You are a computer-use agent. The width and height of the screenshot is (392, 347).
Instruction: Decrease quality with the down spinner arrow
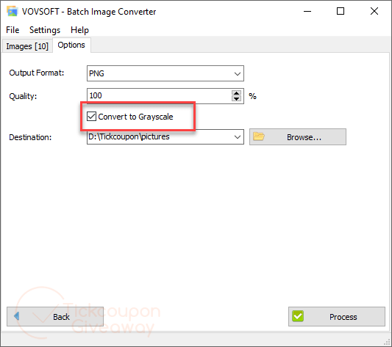coord(236,98)
